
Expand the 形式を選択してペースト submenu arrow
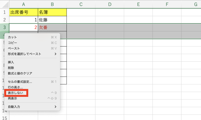[55, 54]
